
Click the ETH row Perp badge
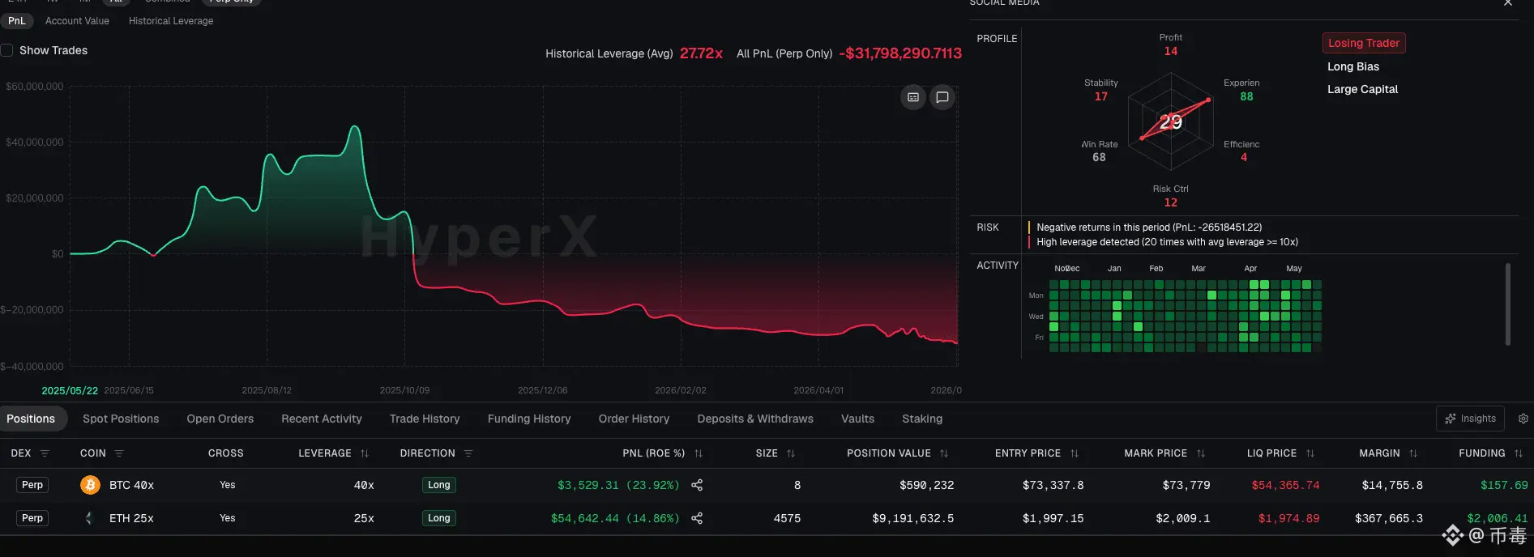(x=32, y=518)
